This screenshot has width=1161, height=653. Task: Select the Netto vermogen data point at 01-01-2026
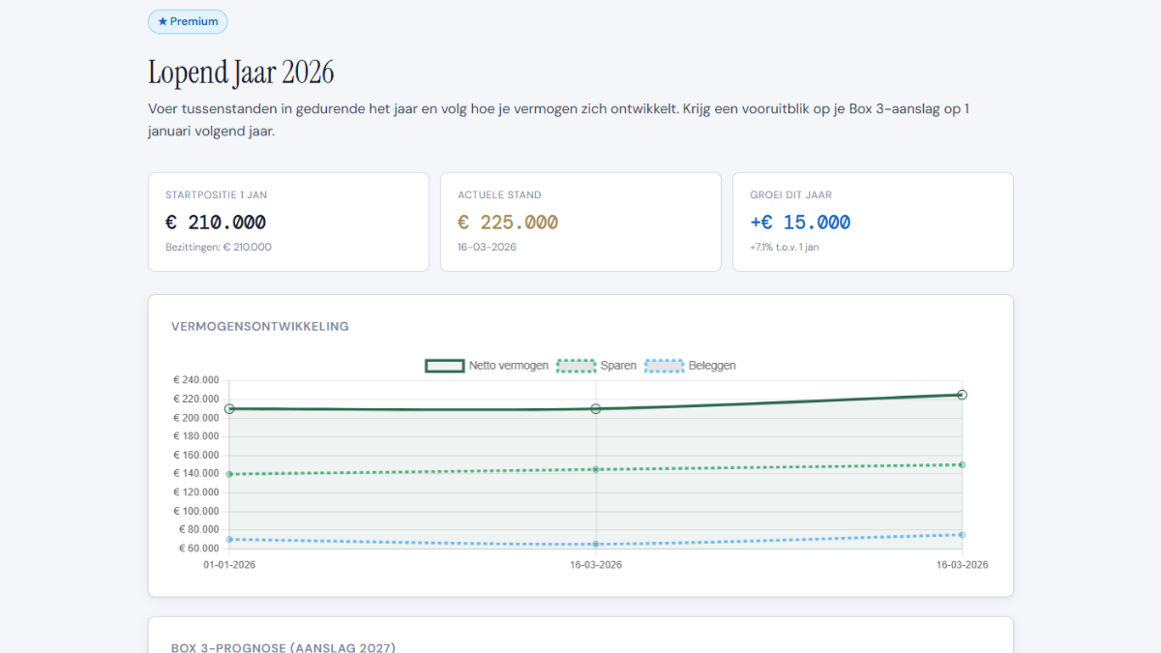[x=229, y=409]
